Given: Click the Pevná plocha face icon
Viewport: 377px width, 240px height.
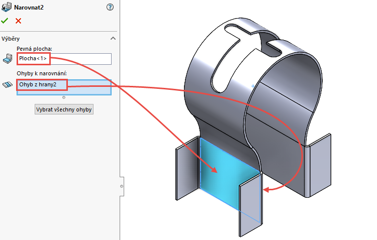Looking at the screenshot, I should click(x=8, y=59).
